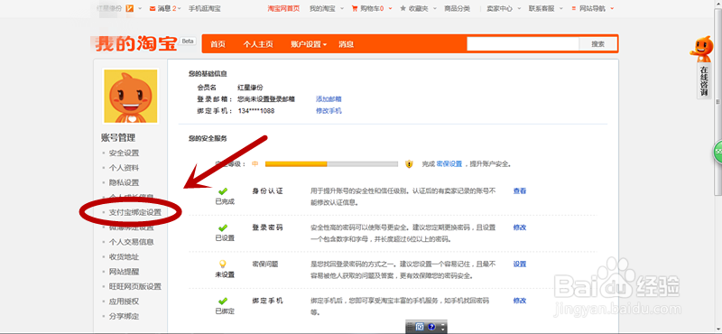Open the 在线咨询 mascot widget
Screen dimensions: 722x334
(702, 68)
